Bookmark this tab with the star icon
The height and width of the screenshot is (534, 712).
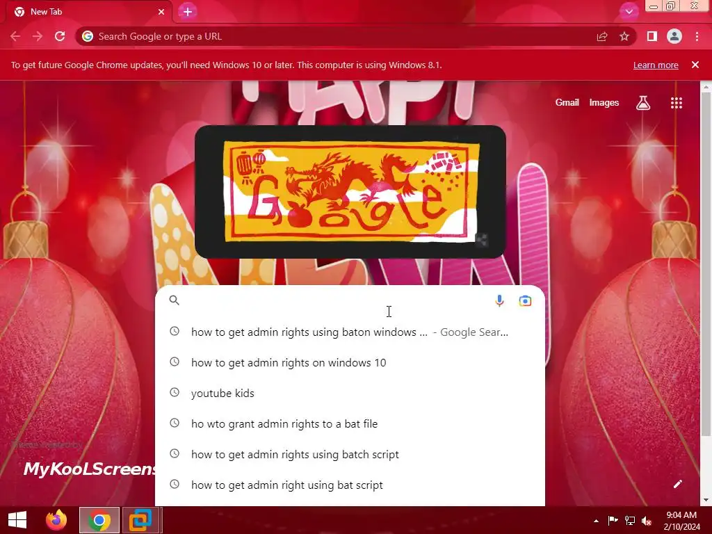(x=624, y=37)
